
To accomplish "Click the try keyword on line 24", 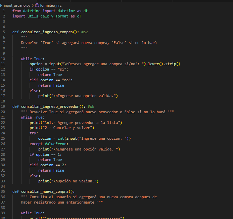I will [33, 133].
